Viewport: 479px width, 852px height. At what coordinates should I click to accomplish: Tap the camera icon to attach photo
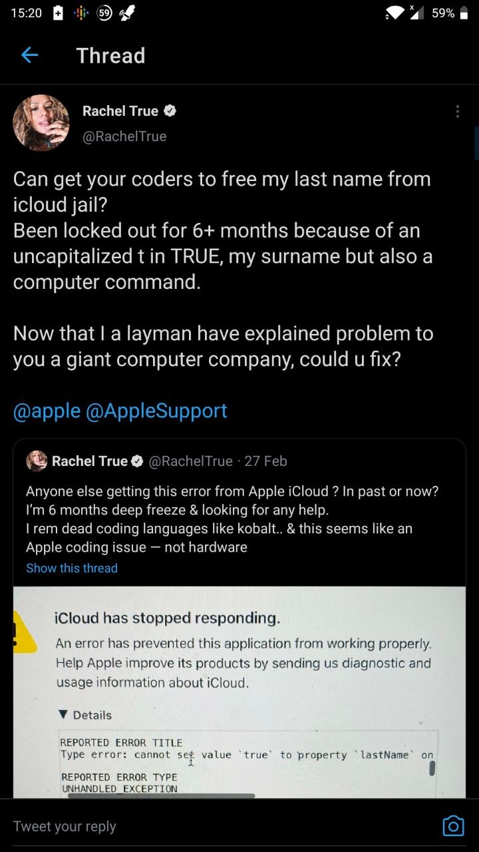(x=453, y=826)
